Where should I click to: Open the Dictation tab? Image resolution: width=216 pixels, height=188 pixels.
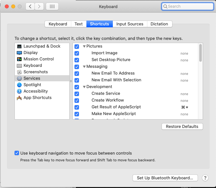(x=159, y=24)
